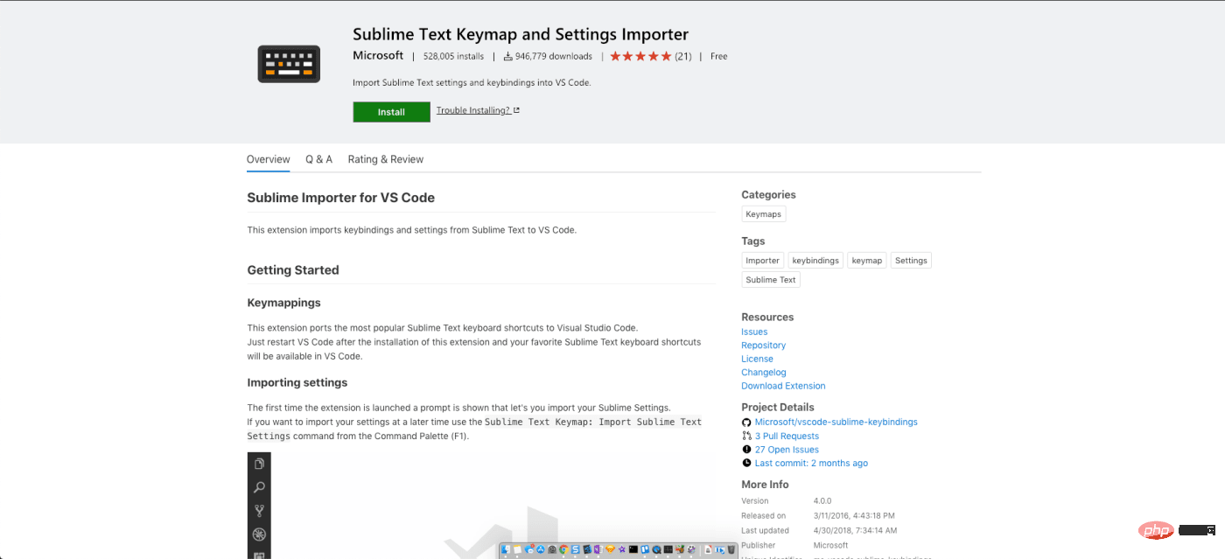Switch to the Overview tab
The height and width of the screenshot is (559, 1225).
[x=268, y=159]
